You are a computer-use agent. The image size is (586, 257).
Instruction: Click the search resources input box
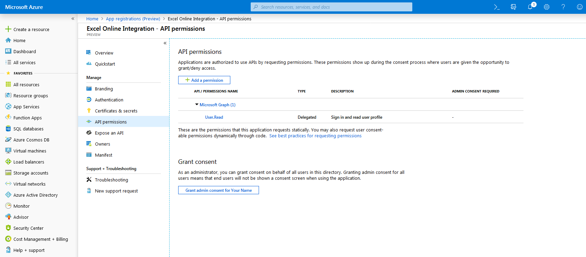[x=332, y=7]
